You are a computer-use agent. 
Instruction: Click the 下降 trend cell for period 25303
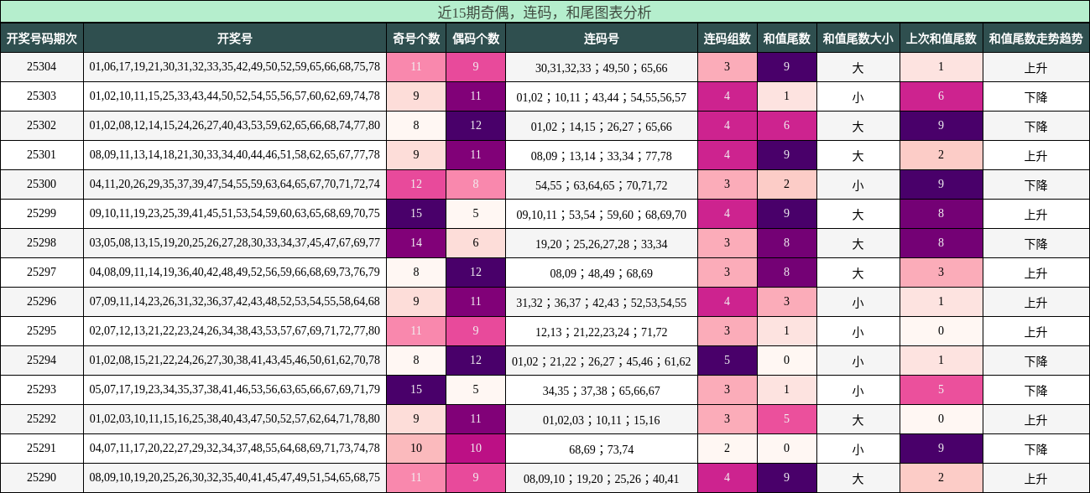coord(1035,96)
